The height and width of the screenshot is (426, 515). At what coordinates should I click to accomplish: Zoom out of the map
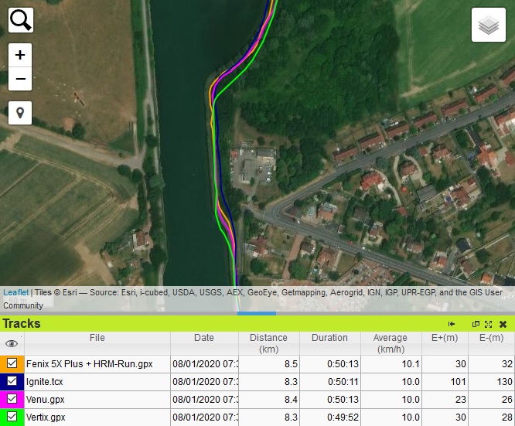coord(20,79)
